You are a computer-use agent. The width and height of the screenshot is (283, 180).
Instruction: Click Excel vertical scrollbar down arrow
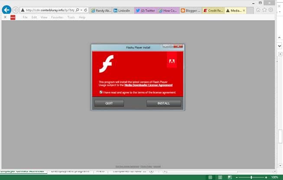tap(280, 165)
